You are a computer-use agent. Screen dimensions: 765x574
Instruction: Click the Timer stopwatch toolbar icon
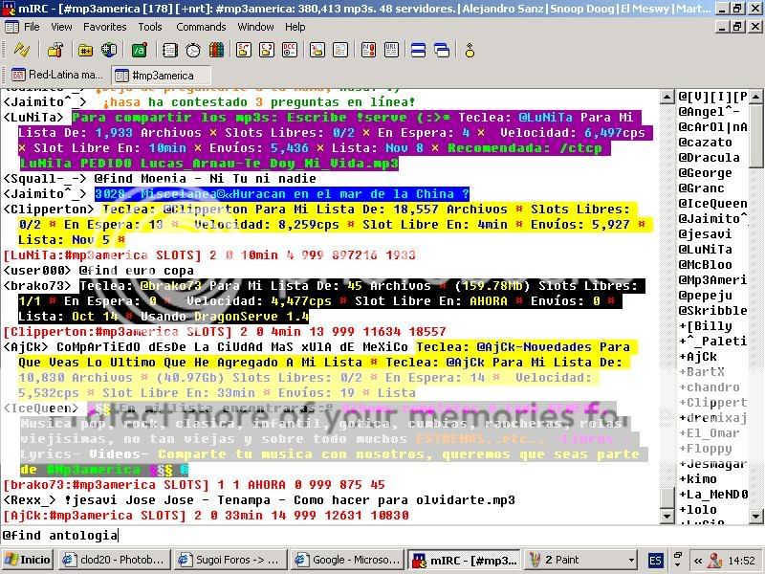coord(193,50)
